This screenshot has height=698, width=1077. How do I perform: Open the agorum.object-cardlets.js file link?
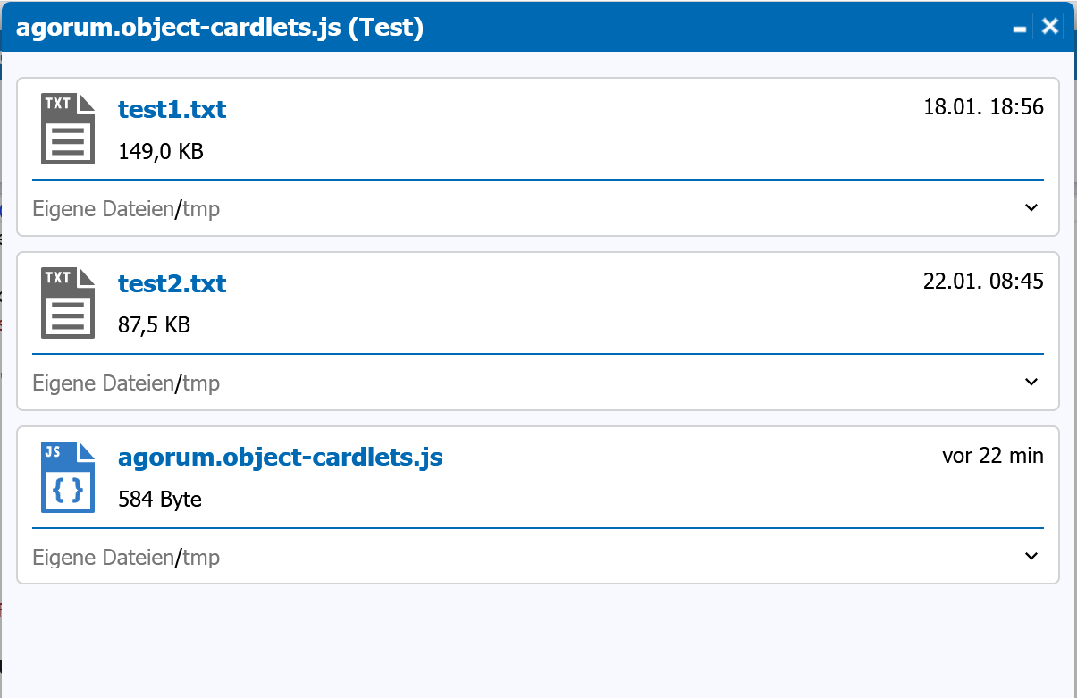pos(280,458)
